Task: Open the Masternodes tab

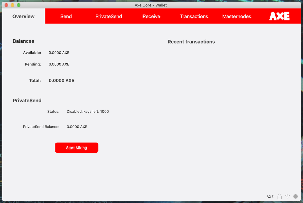Action: (236, 16)
